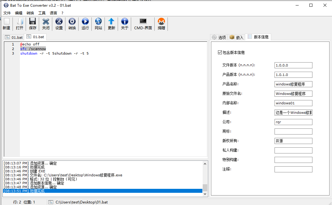Click the 新建 (New) toolbar icon

6,24
